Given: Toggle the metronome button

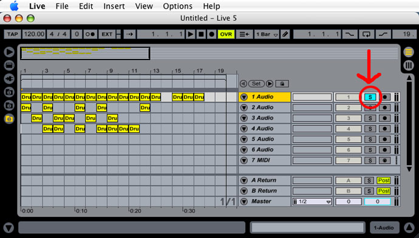Looking at the screenshot, I should tap(90, 34).
